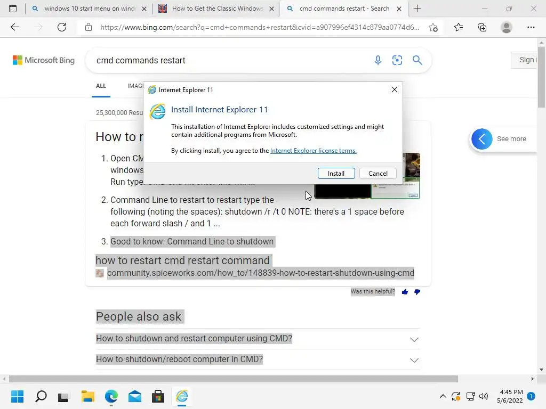Go to Microsoft Bing home logo
The image size is (546, 409).
click(x=44, y=60)
